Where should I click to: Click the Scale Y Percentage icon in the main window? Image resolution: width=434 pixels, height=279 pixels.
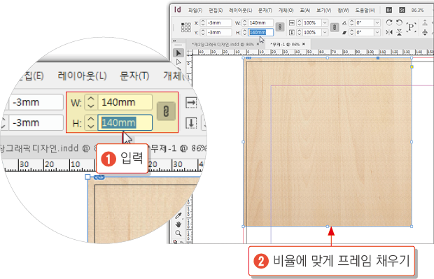point(292,32)
